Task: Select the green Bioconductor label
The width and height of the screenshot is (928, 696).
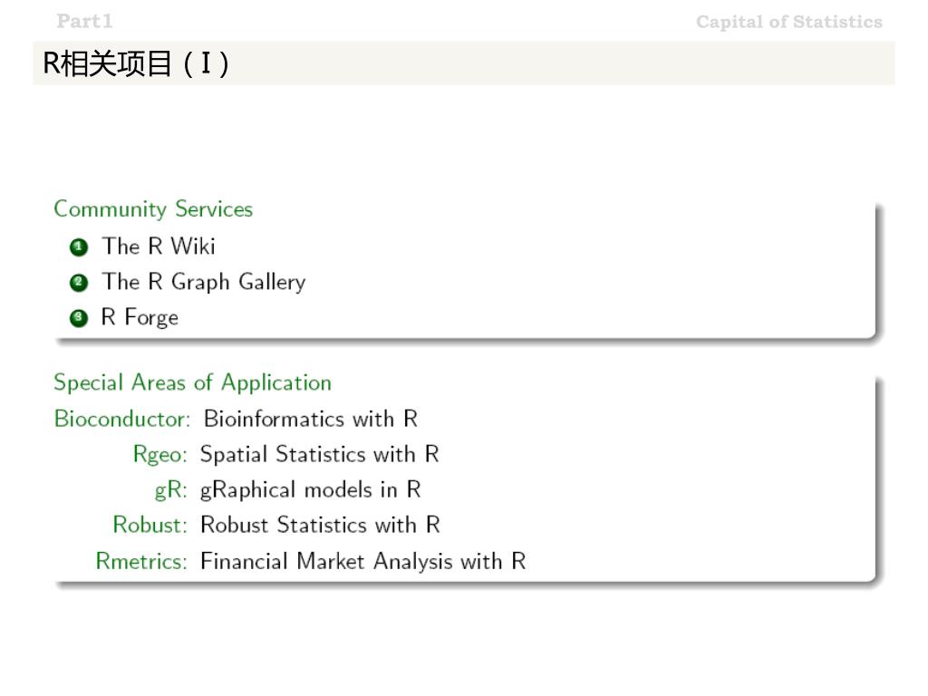Action: pyautogui.click(x=122, y=419)
